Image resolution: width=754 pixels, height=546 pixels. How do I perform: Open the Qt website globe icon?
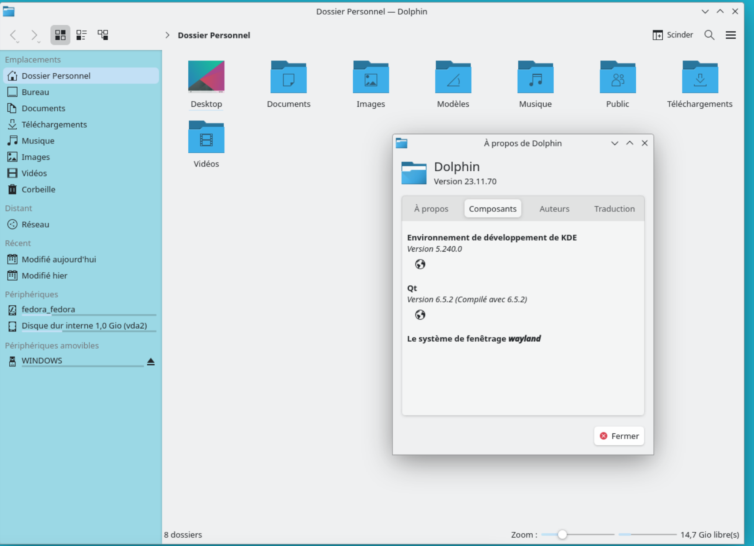pos(420,315)
